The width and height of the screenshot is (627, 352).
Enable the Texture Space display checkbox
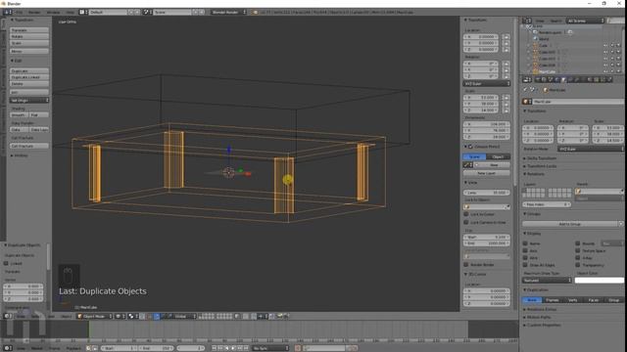578,250
